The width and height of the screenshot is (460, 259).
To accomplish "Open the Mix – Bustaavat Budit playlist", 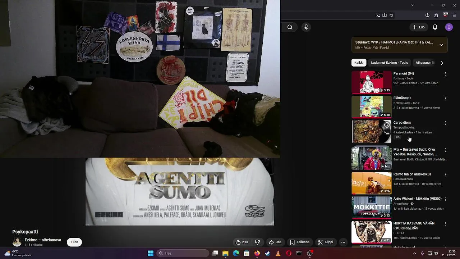I will point(371,158).
